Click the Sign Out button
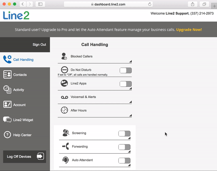The height and width of the screenshot is (171, 217). [39, 45]
